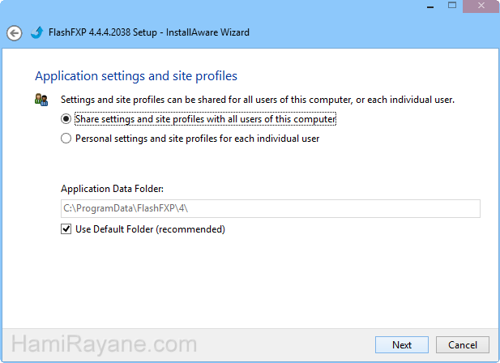Go back with the circular arrow button
Viewport: 500px width, 363px height.
[15, 33]
